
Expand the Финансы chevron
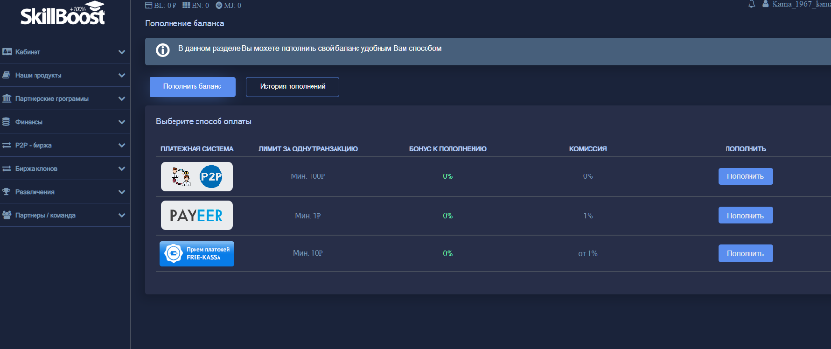(122, 122)
